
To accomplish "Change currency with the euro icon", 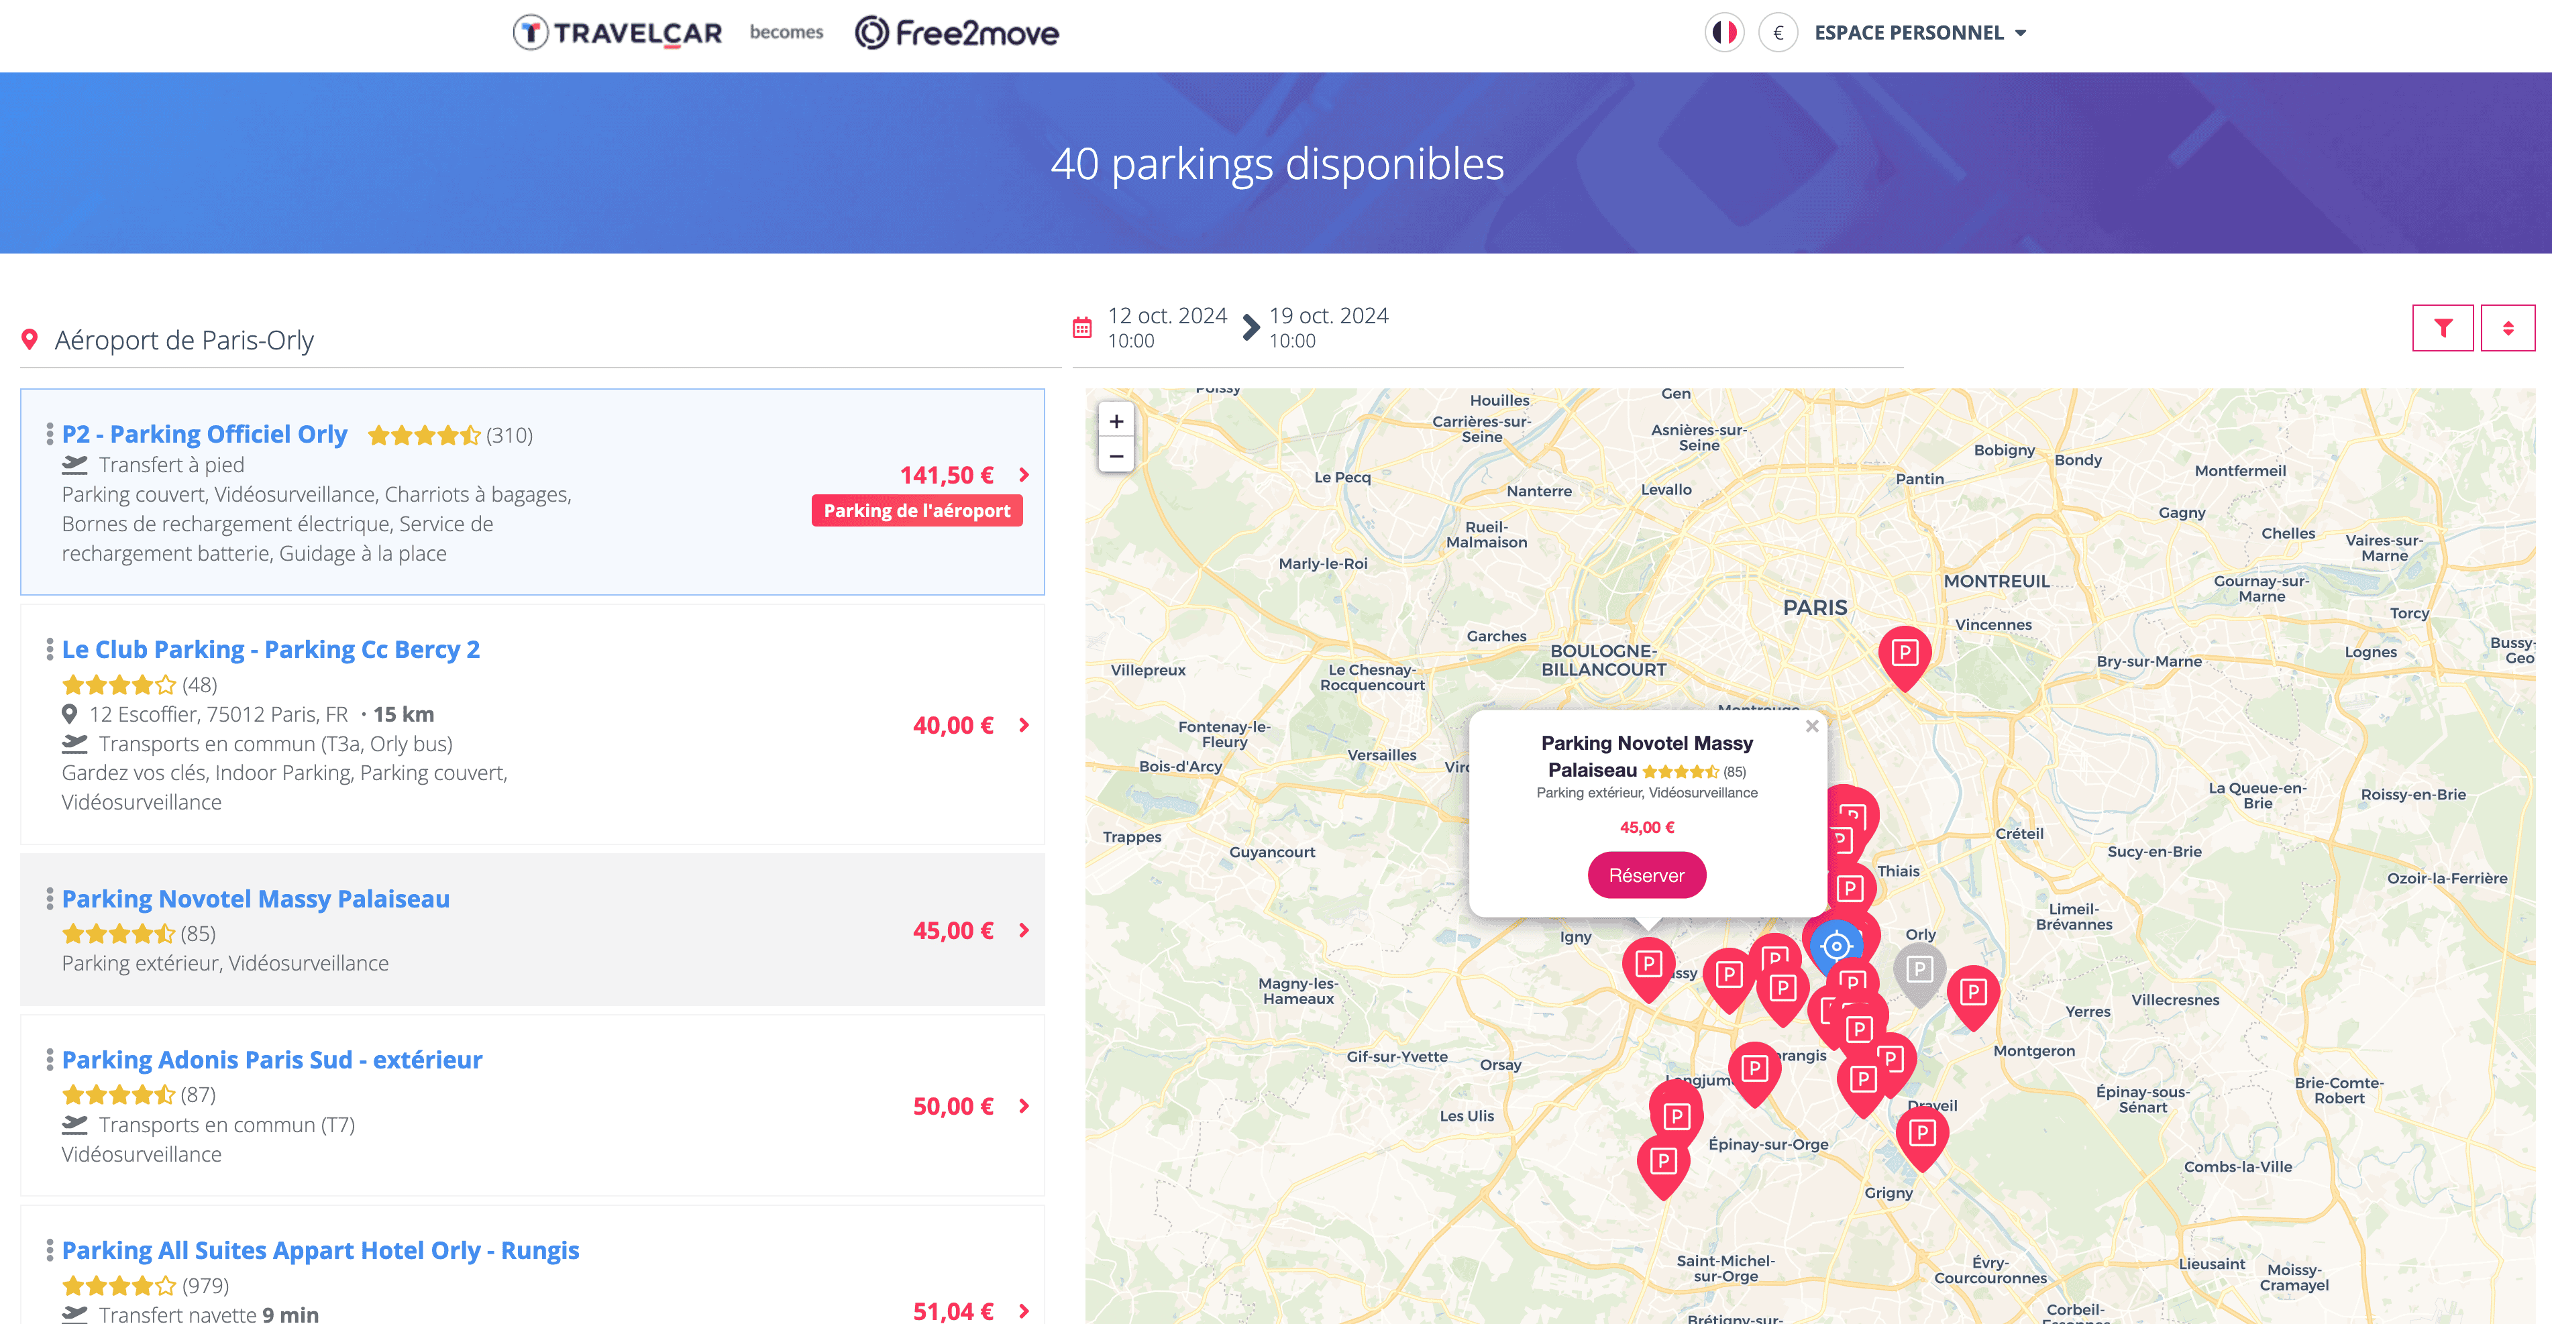I will pos(1777,33).
